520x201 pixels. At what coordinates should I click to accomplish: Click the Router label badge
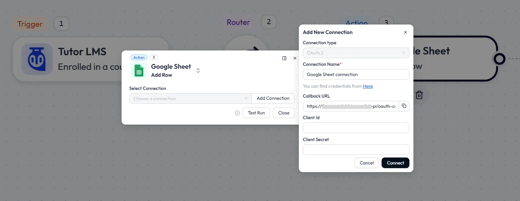click(x=238, y=22)
